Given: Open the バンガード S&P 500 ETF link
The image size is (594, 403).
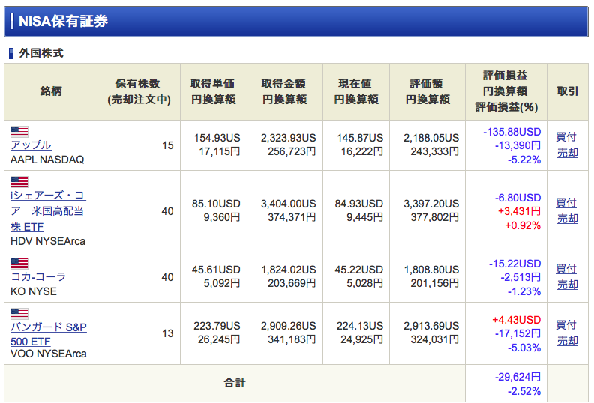Looking at the screenshot, I should coord(49,334).
